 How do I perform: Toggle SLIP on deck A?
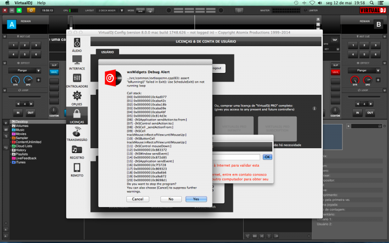pyautogui.click(x=54, y=65)
